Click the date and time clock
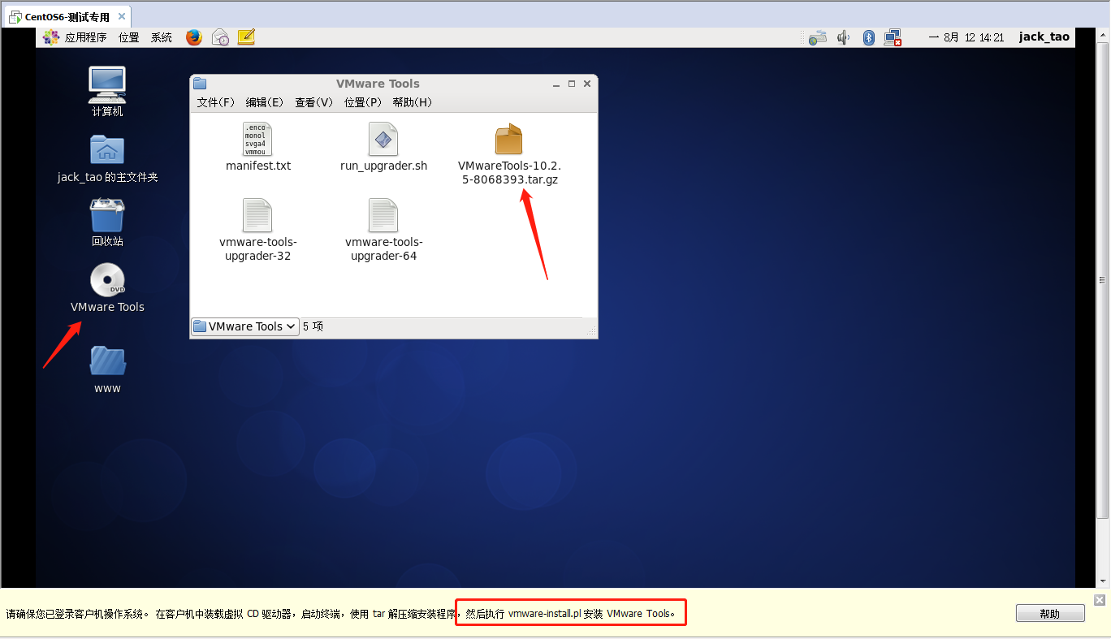 [x=966, y=37]
